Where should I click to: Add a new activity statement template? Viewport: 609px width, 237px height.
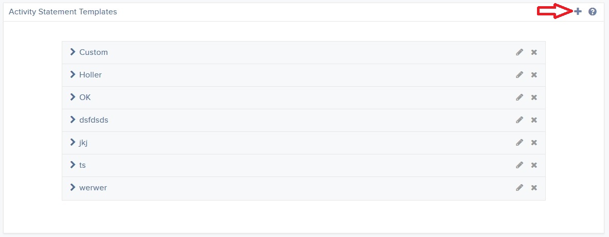pos(578,12)
